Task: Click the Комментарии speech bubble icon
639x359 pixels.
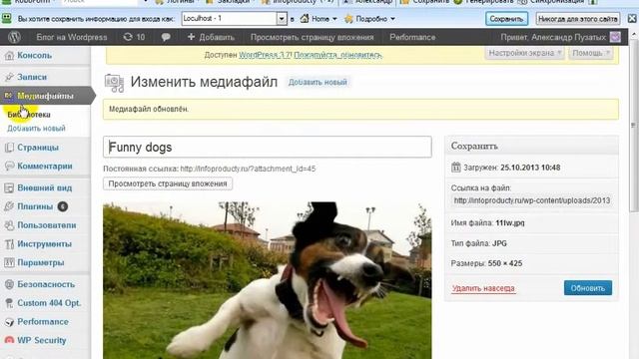Action: pos(9,167)
